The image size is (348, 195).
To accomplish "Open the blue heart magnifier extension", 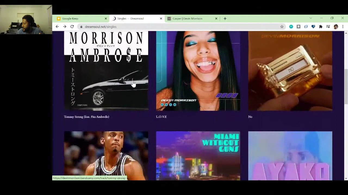I will pos(313,27).
